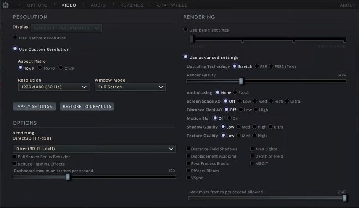The width and height of the screenshot is (359, 208).
Task: Open the About page
Action: (347, 5)
